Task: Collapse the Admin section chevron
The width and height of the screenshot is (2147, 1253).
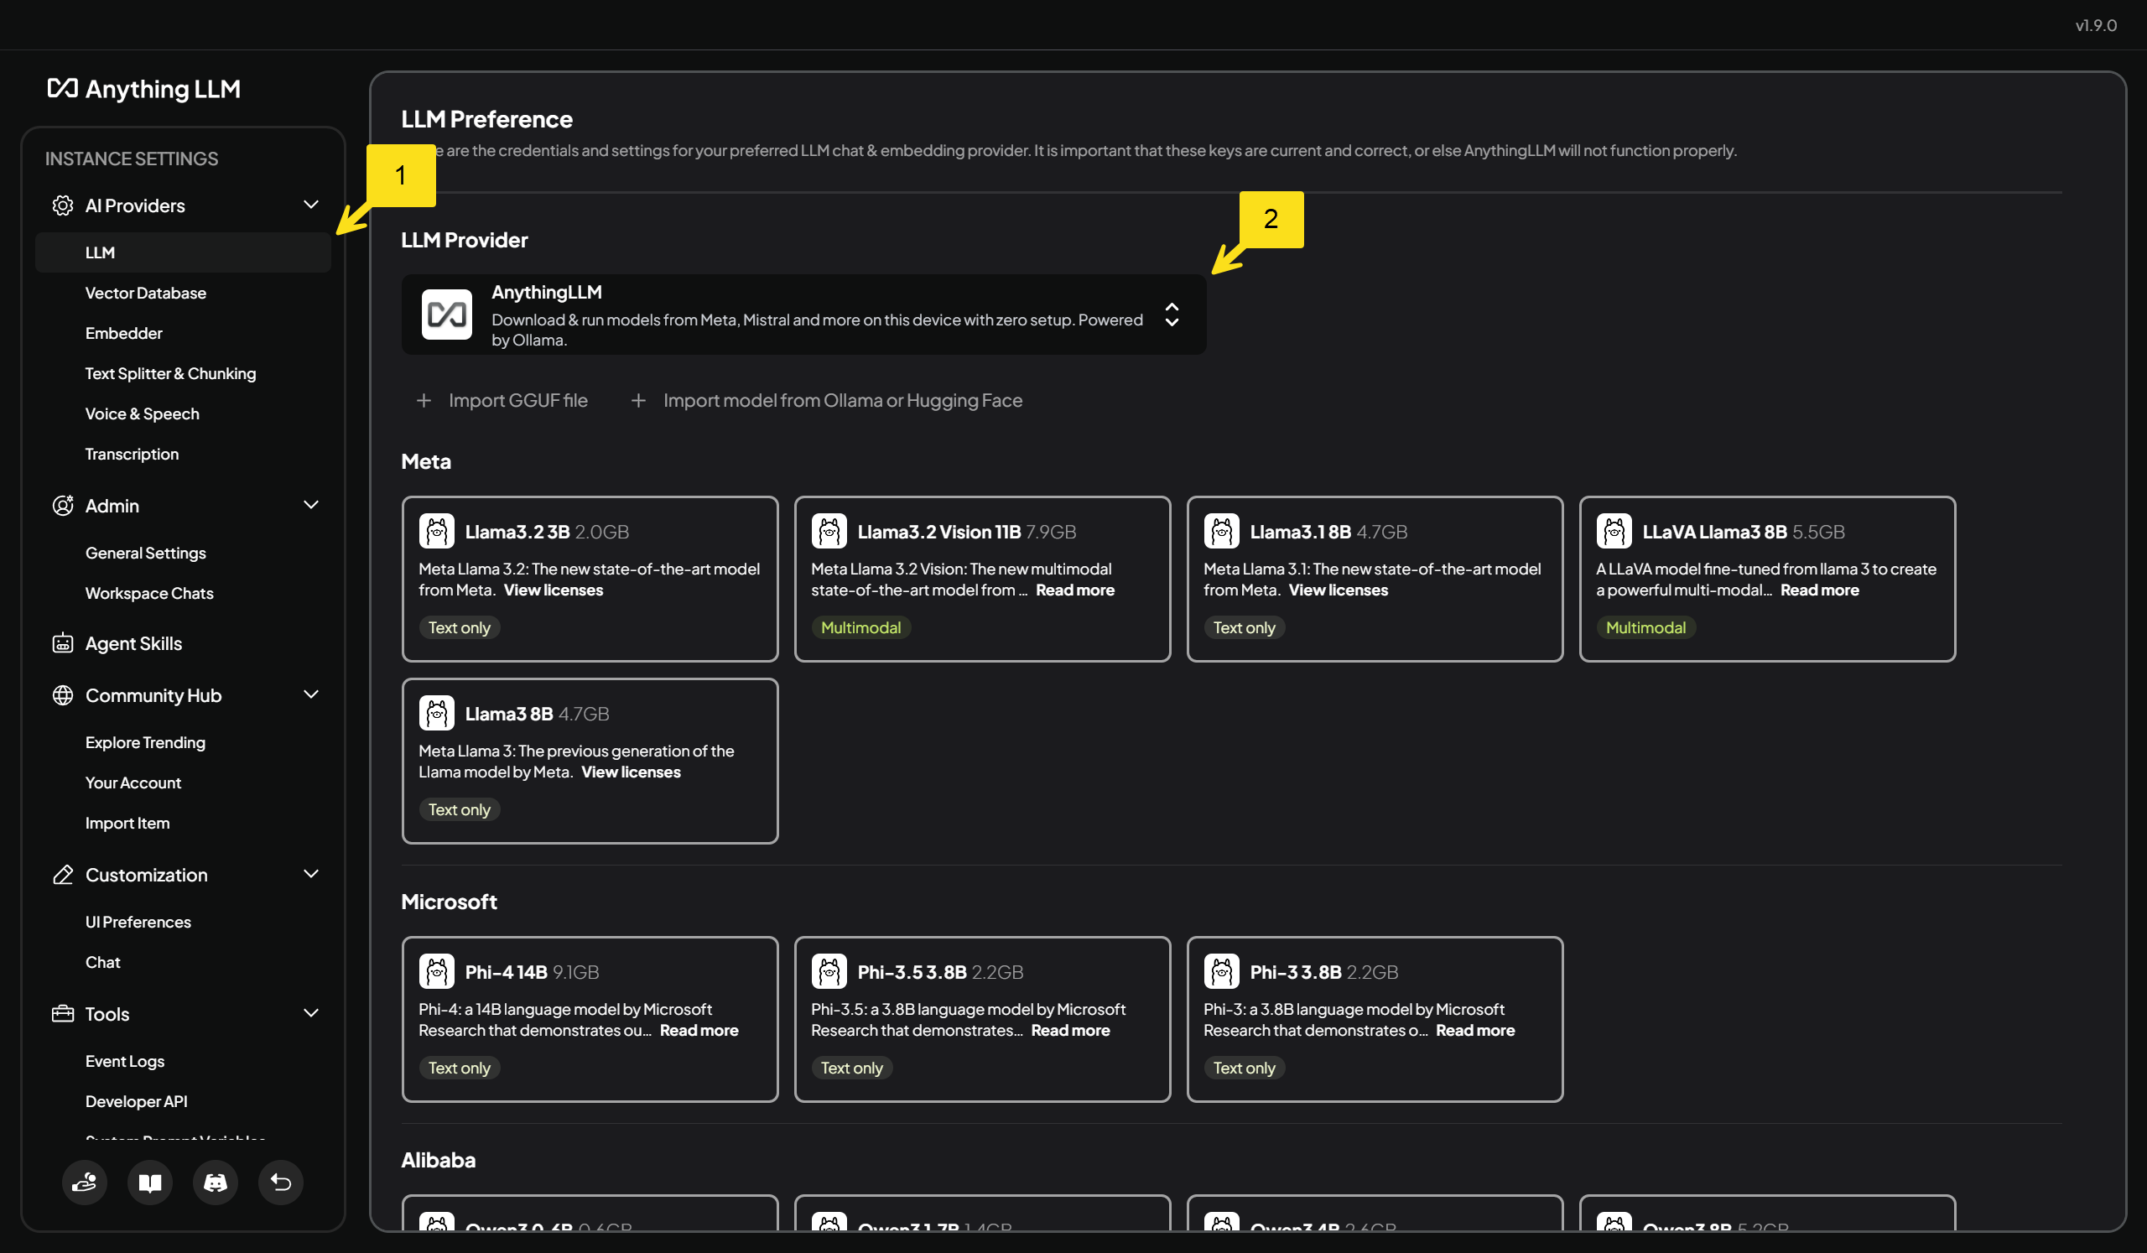Action: pos(311,504)
